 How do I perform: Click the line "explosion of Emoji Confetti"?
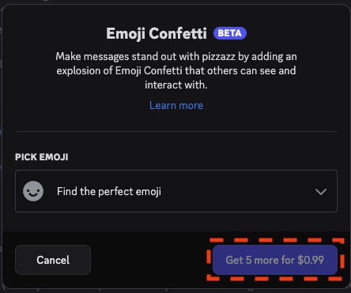[176, 70]
